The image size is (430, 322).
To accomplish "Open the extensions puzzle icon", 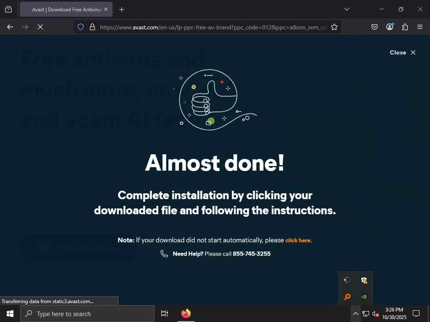I will [405, 27].
